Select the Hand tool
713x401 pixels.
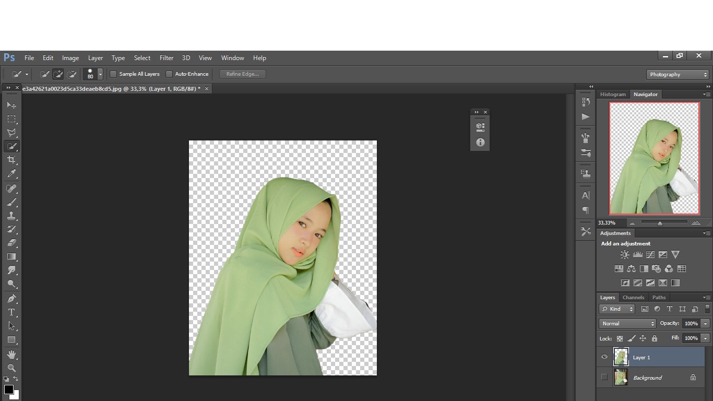click(x=11, y=355)
